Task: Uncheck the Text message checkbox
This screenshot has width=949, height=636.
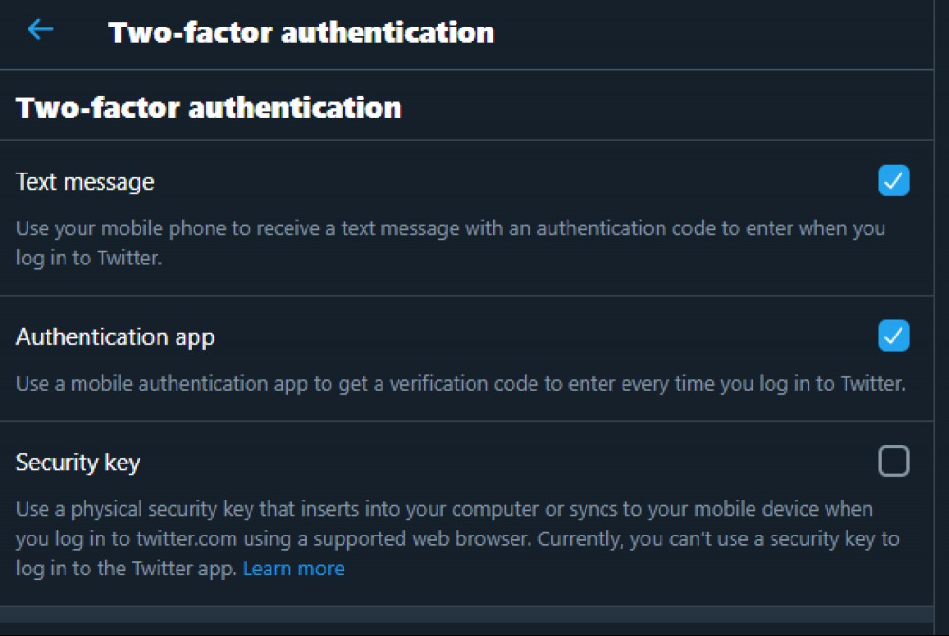Action: (x=893, y=180)
